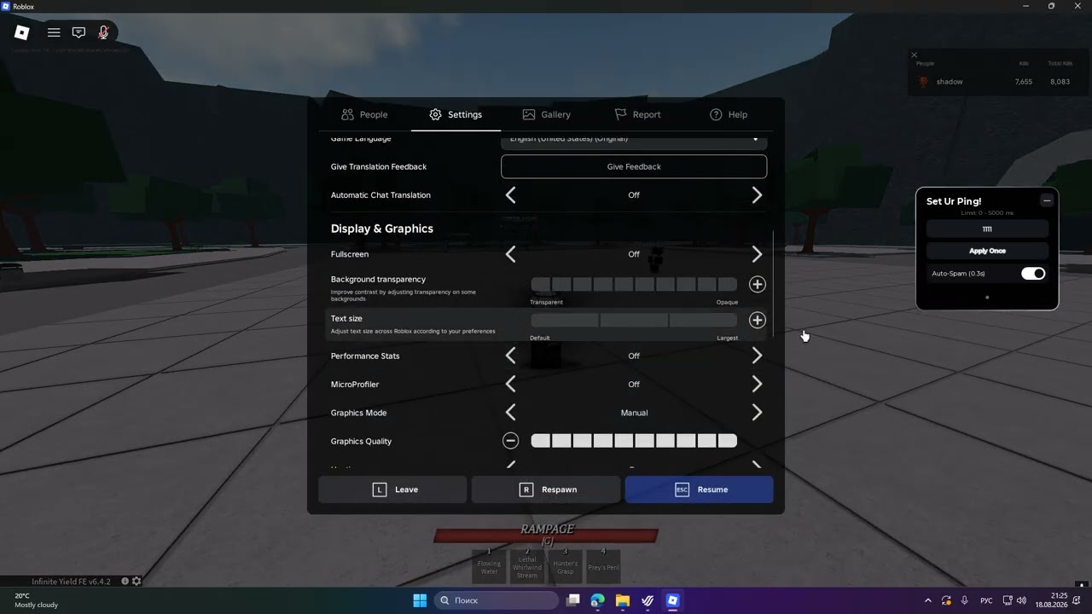Click left arrow on Fullscreen setting
The image size is (1092, 614).
coord(510,254)
